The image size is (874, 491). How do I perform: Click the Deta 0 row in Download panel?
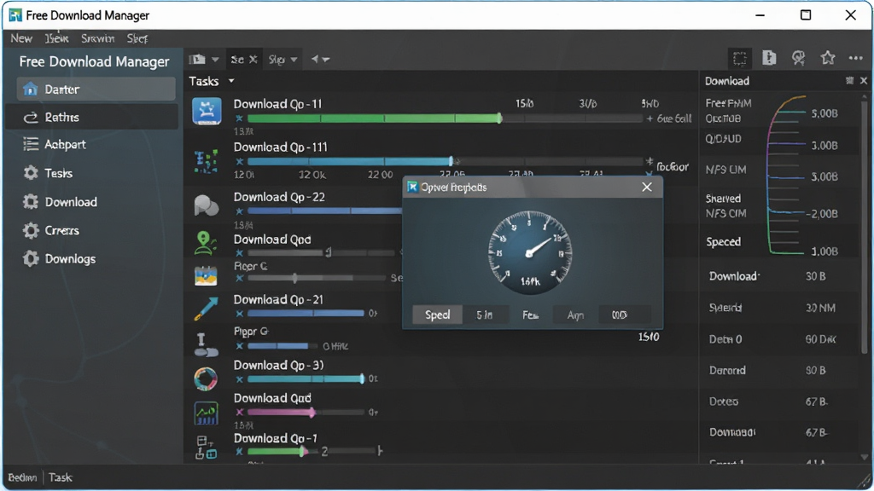(x=779, y=339)
